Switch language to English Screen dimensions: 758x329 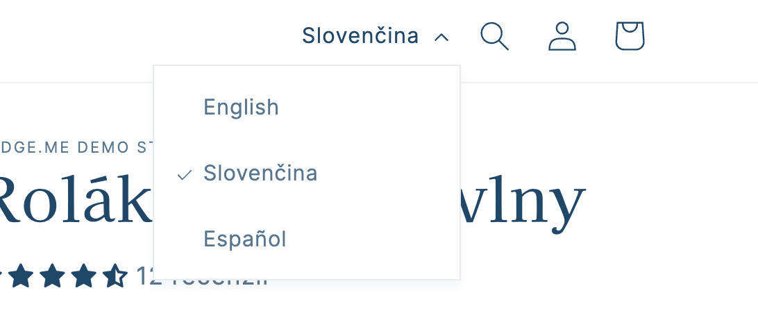pyautogui.click(x=241, y=108)
